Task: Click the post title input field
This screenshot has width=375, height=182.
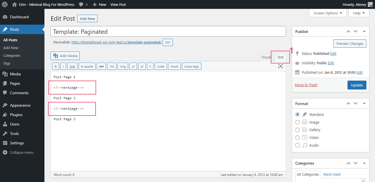Action: pos(168,32)
